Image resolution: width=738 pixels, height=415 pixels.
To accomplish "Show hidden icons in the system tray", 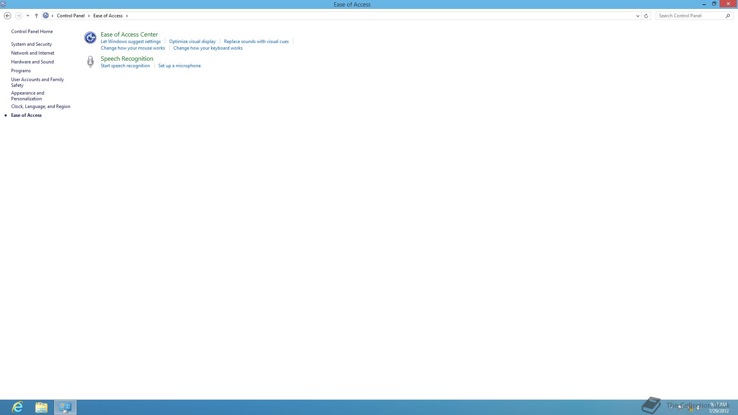I will 671,408.
